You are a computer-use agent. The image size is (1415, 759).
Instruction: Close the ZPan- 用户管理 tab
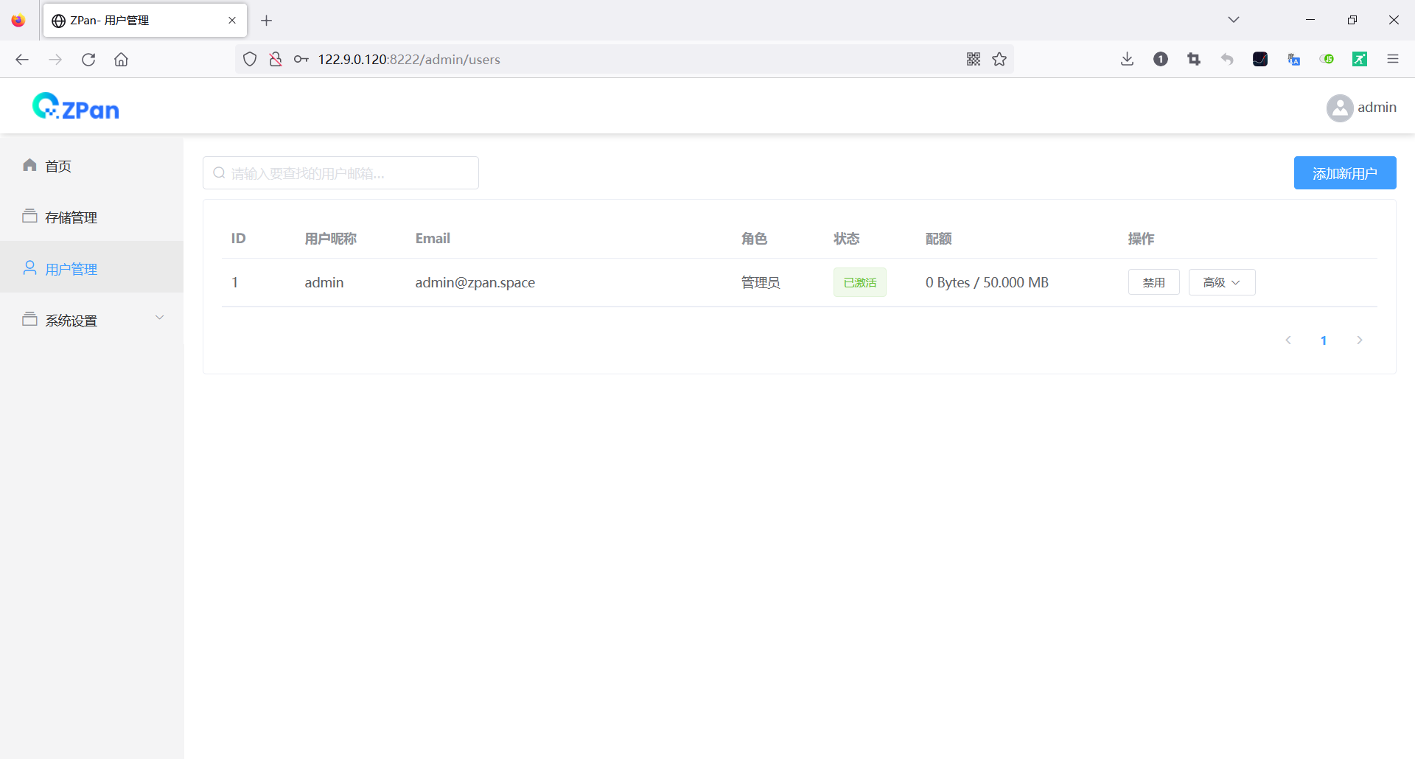pyautogui.click(x=232, y=21)
